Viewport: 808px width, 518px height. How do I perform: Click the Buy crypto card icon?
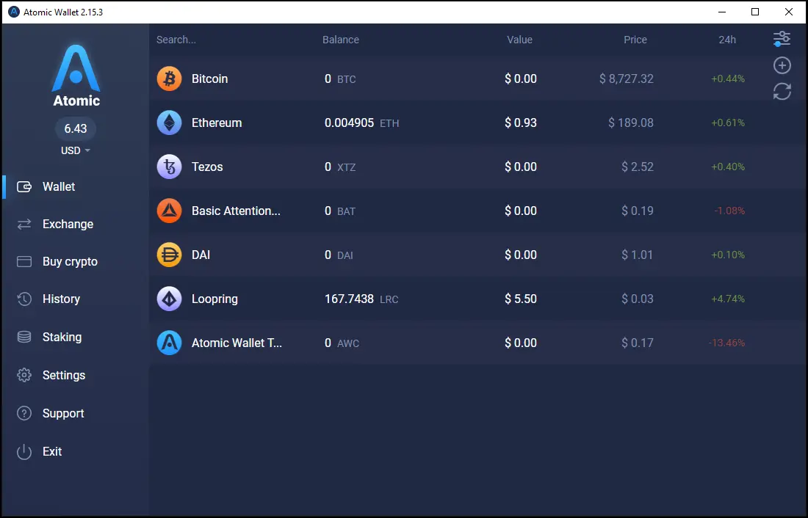click(x=24, y=262)
